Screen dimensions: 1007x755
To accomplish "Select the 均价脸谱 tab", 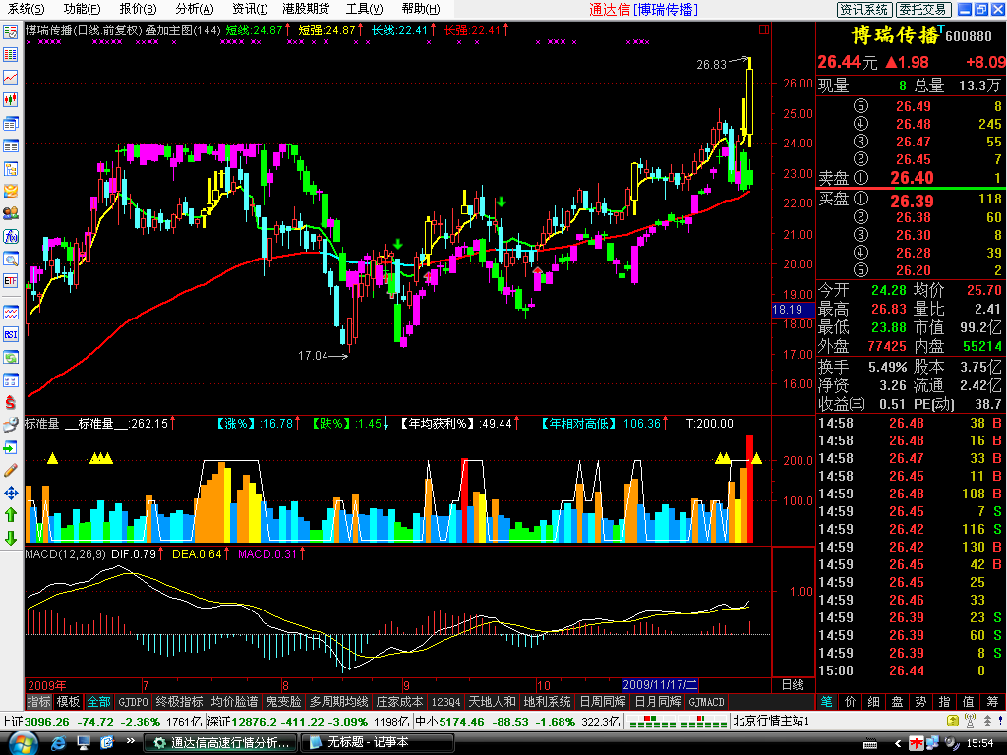I will click(234, 702).
